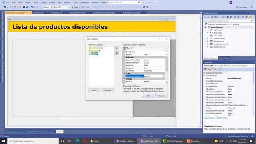This screenshot has height=144, width=256.
Task: Expand the References node
Action: point(208,33)
